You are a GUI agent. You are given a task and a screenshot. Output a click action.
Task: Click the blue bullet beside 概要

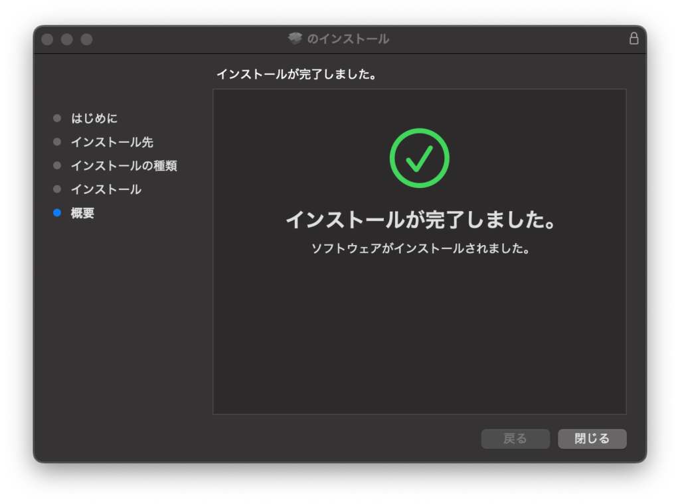click(x=57, y=213)
